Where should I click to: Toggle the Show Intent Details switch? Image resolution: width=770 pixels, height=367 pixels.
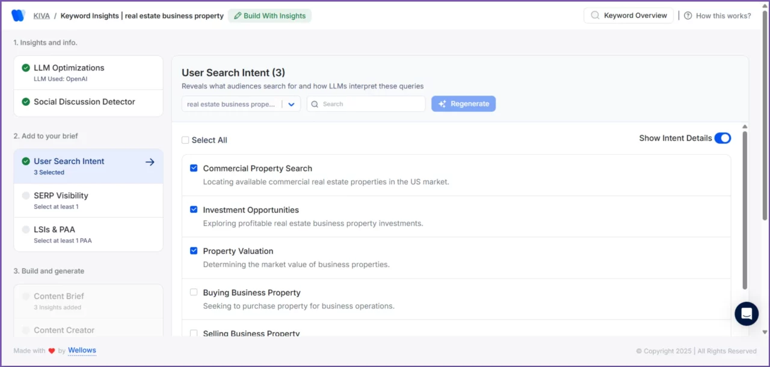click(722, 138)
